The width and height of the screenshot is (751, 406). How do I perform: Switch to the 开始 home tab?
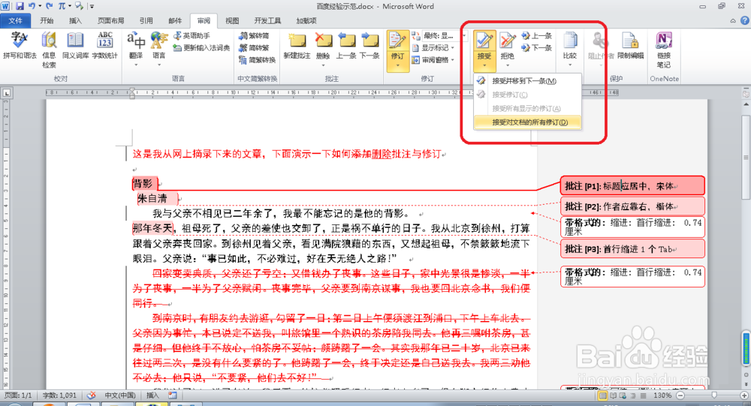click(x=47, y=20)
